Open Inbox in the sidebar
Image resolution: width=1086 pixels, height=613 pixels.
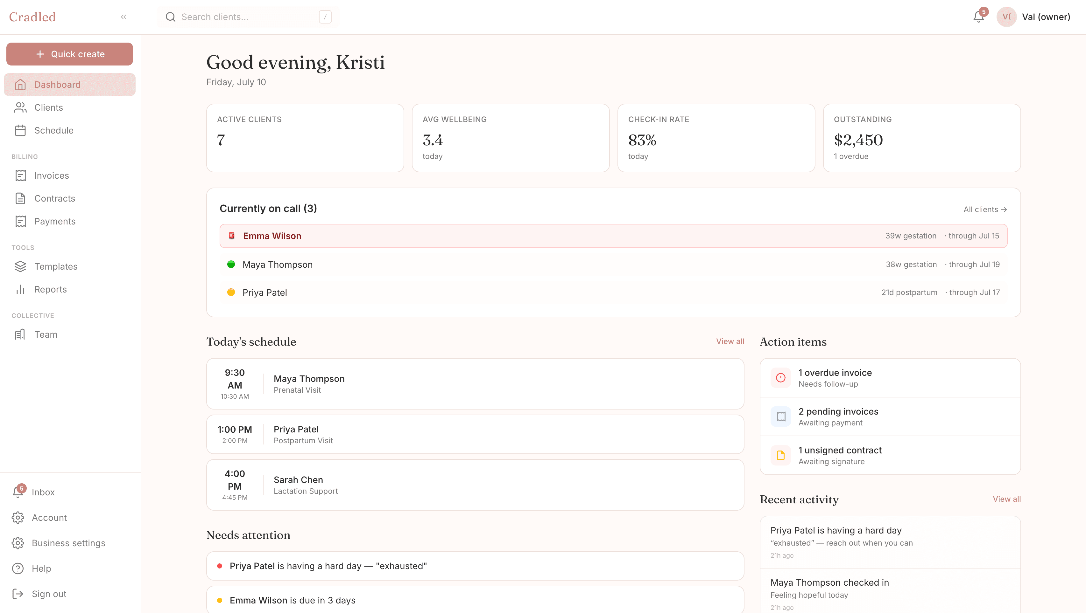coord(70,492)
